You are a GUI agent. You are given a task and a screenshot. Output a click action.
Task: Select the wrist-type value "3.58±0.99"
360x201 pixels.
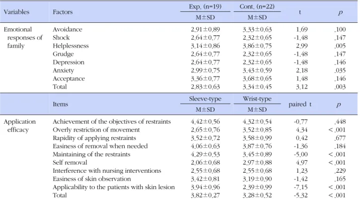257,138
